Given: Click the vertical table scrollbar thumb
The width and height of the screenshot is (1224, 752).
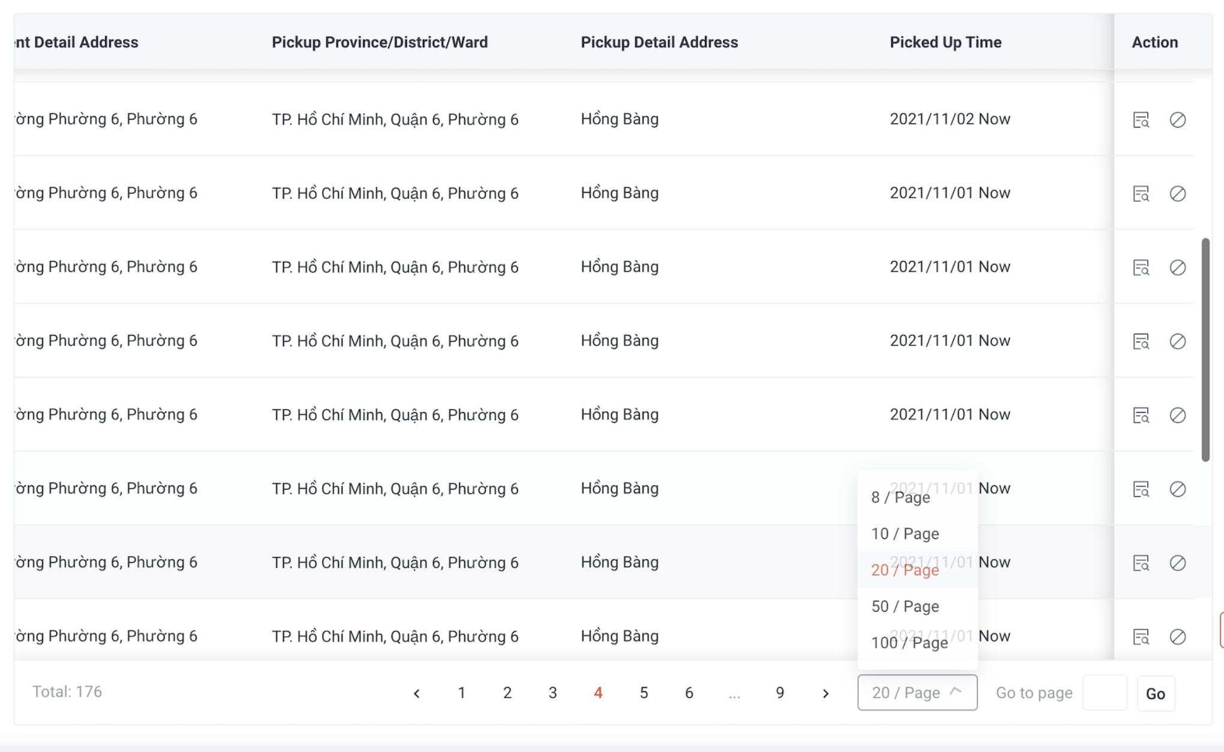Looking at the screenshot, I should coord(1205,350).
